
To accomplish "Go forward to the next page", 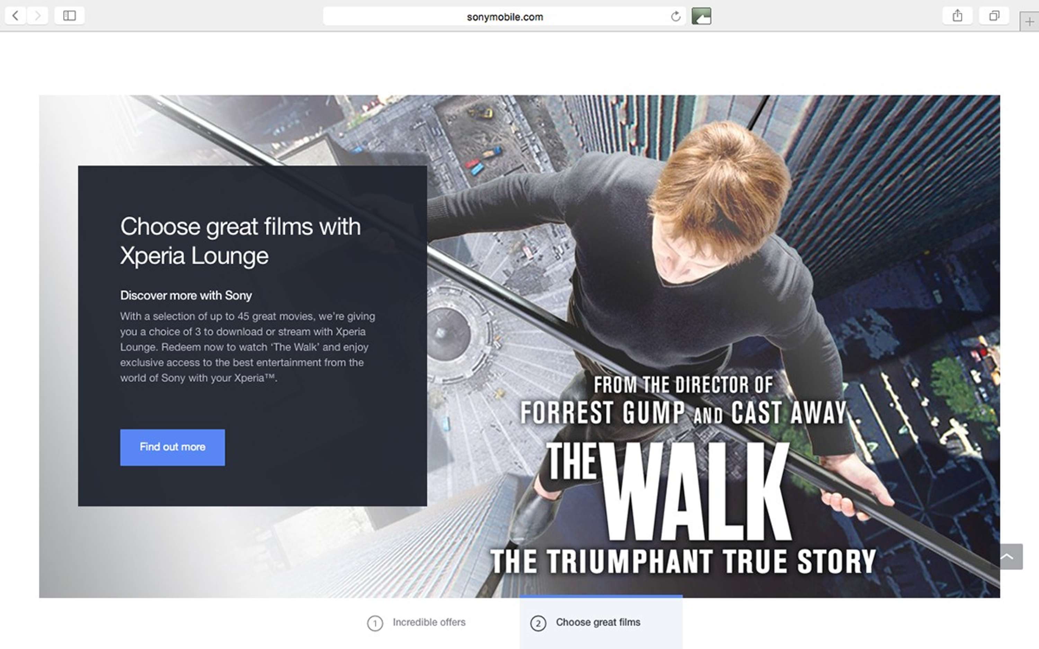I will [38, 16].
